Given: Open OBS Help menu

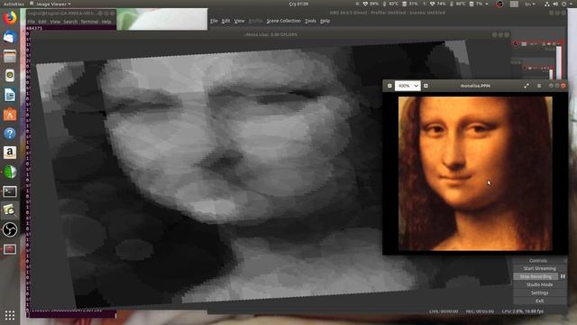Looking at the screenshot, I should 325,21.
